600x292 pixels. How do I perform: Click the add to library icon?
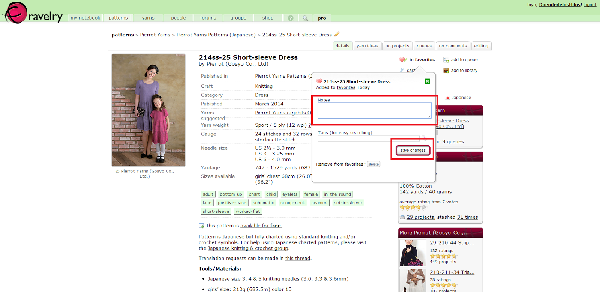coord(446,71)
